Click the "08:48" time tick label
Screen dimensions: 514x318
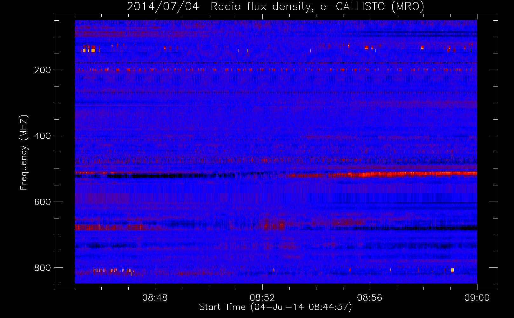coord(155,298)
